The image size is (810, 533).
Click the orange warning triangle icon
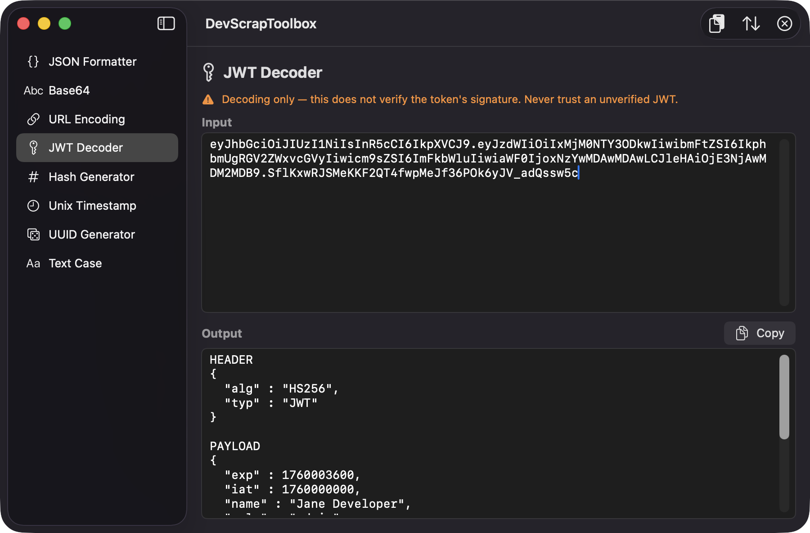(208, 99)
